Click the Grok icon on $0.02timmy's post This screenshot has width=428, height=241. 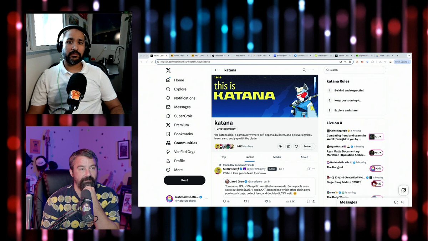click(309, 169)
